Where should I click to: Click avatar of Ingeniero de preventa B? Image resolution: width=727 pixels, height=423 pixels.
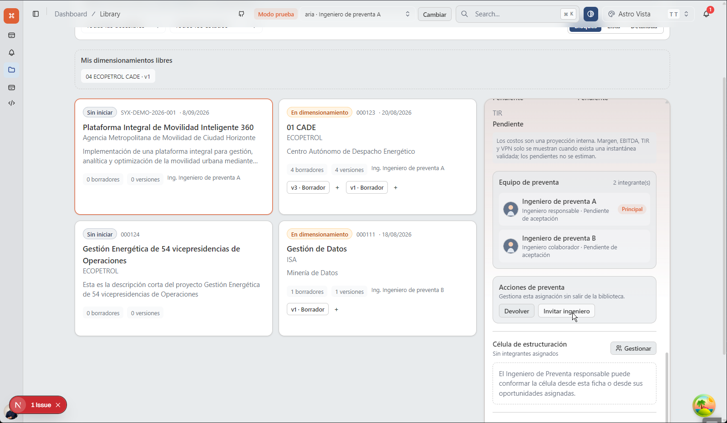[510, 246]
